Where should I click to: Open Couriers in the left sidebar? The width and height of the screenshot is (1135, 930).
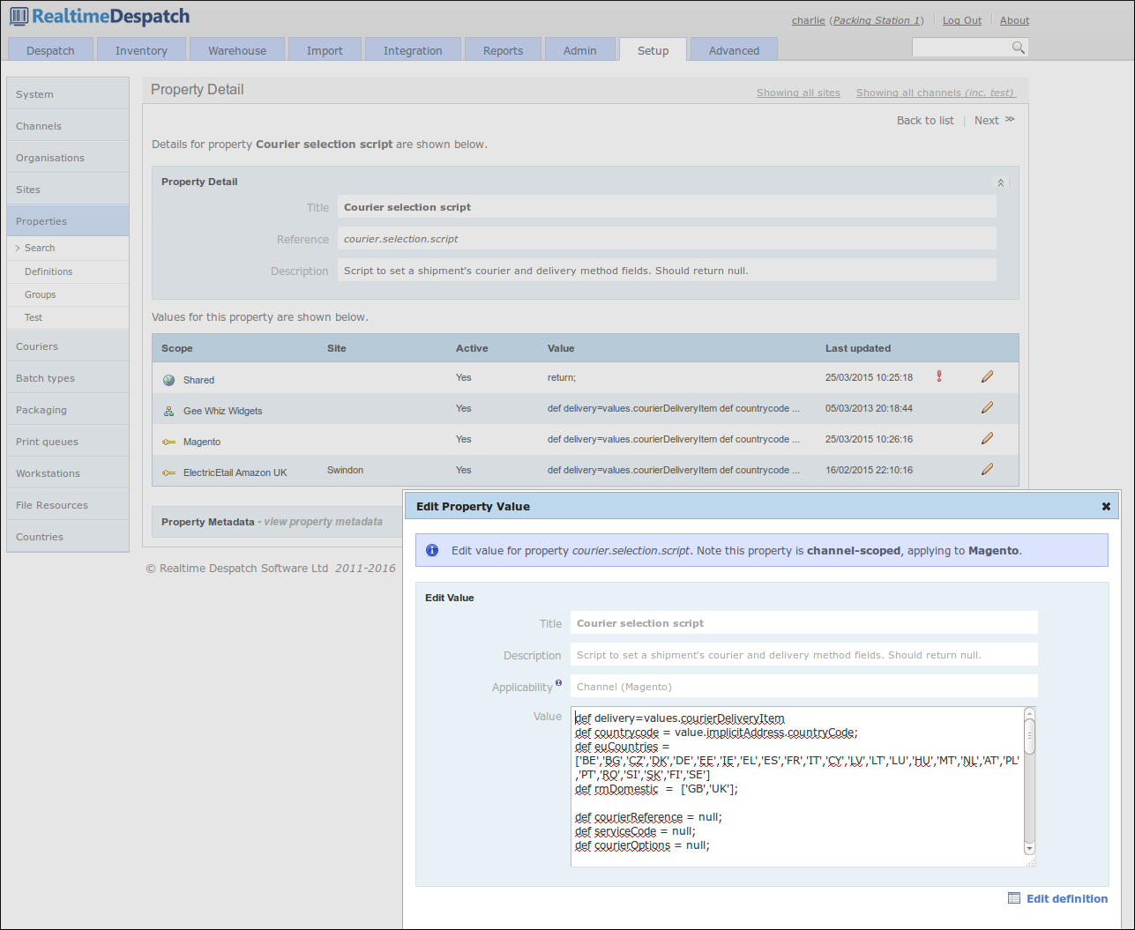[68, 346]
